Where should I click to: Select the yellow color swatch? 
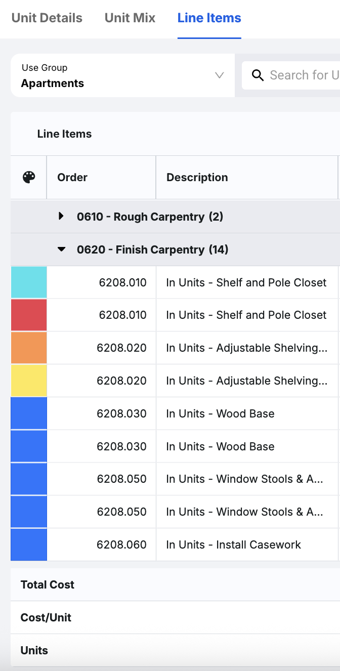[29, 381]
